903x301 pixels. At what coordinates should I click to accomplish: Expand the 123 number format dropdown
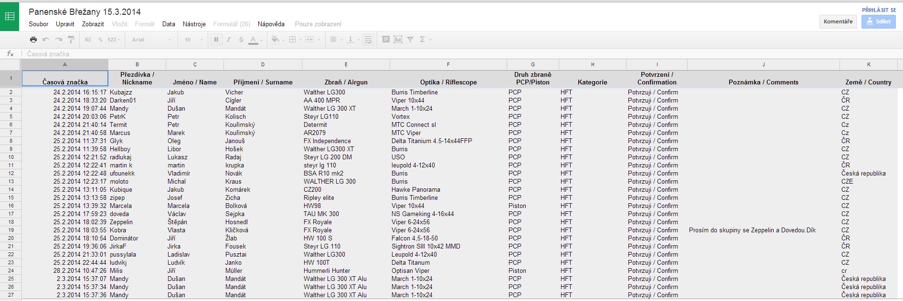114,40
